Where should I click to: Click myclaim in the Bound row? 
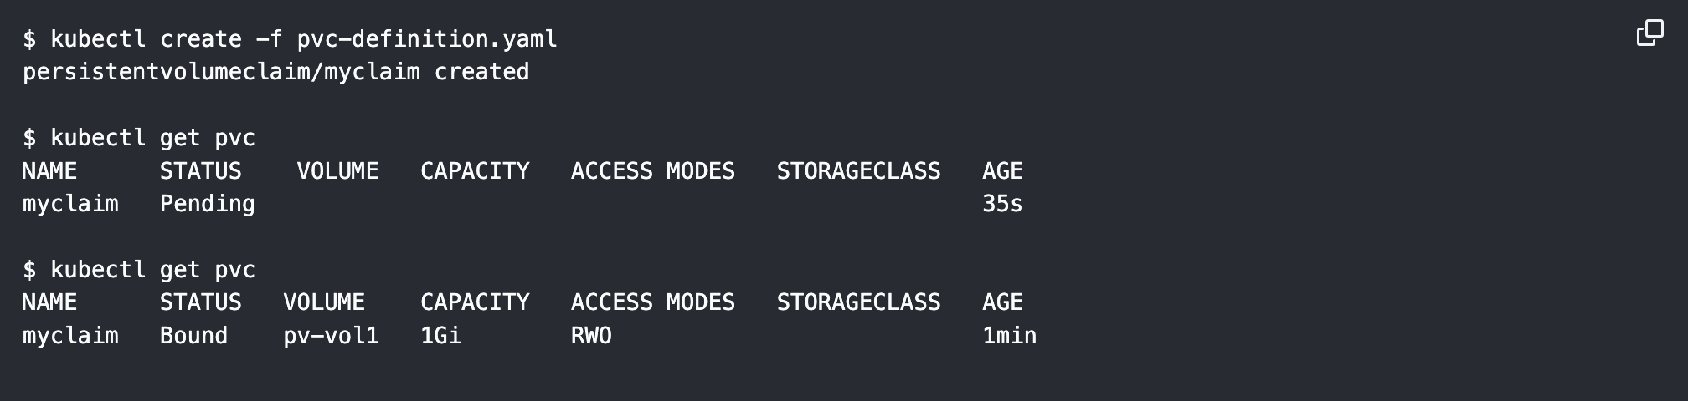pos(70,336)
